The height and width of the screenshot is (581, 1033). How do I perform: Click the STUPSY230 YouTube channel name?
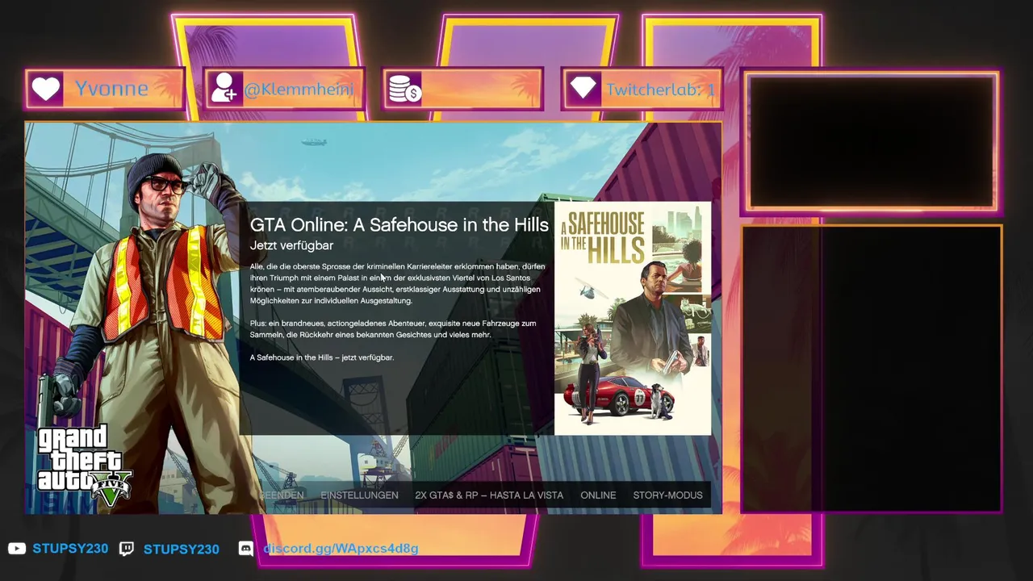tap(70, 549)
